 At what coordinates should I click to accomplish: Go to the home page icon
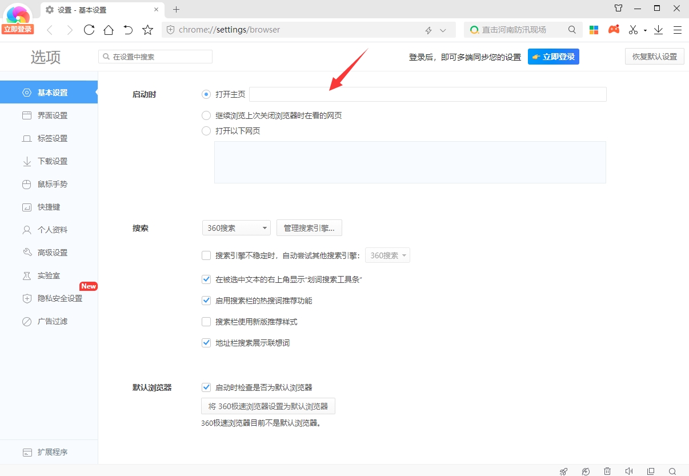[109, 30]
